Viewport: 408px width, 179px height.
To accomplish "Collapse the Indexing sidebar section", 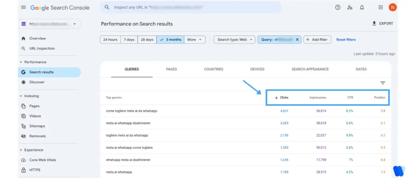I will pyautogui.click(x=21, y=96).
